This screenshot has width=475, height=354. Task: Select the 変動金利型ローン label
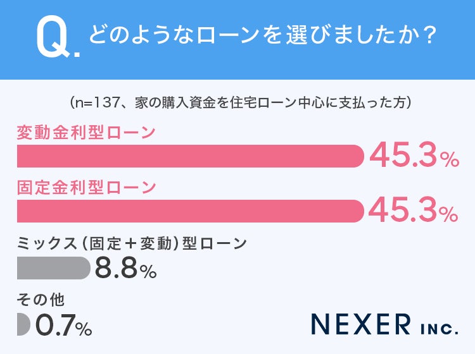click(x=86, y=132)
